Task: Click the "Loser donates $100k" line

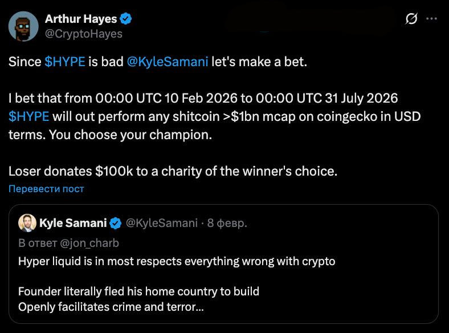Action: 173,170
